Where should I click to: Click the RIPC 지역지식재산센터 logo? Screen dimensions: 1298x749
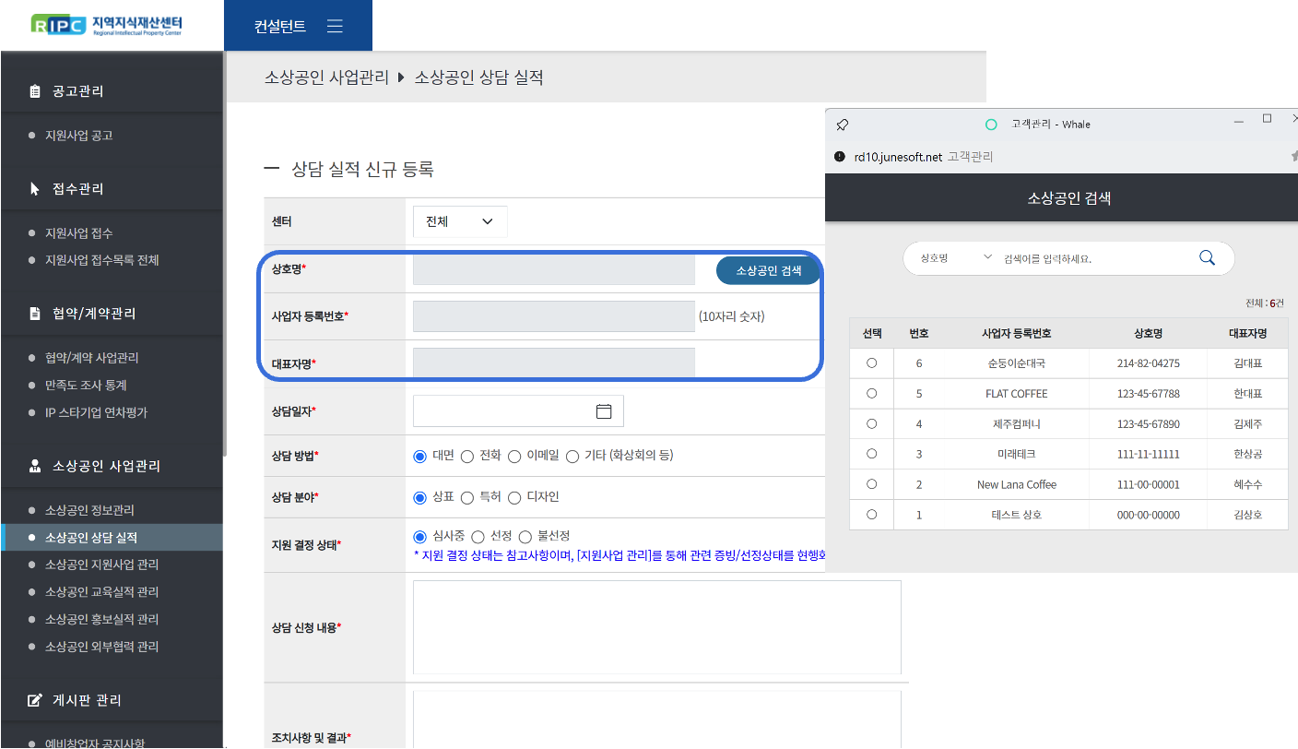click(105, 24)
